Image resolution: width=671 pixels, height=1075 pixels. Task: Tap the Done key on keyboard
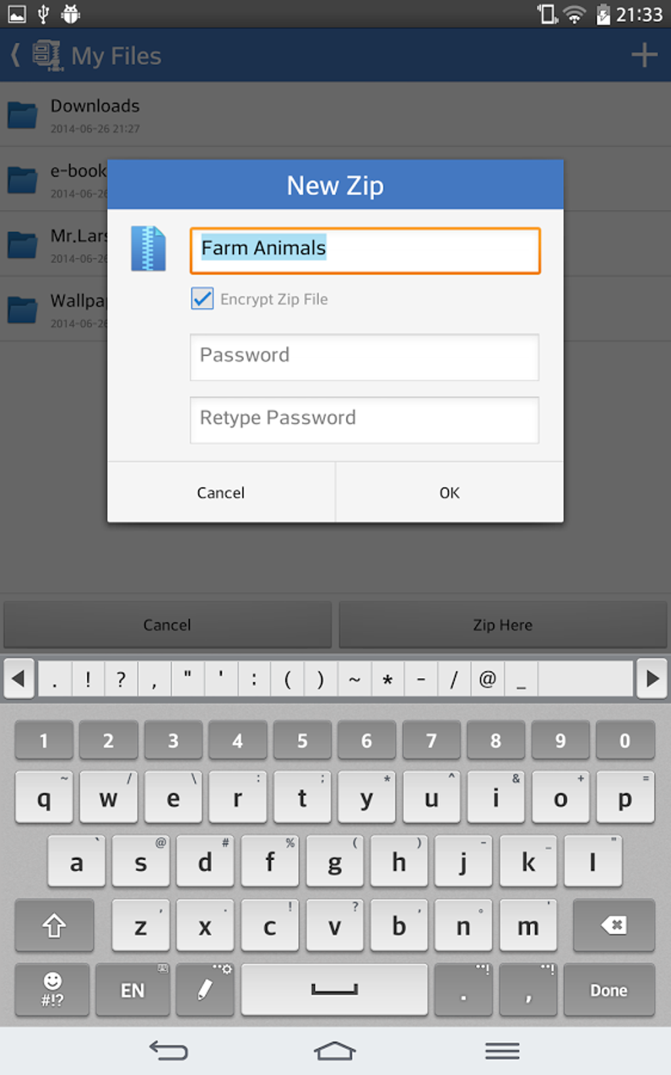[609, 990]
